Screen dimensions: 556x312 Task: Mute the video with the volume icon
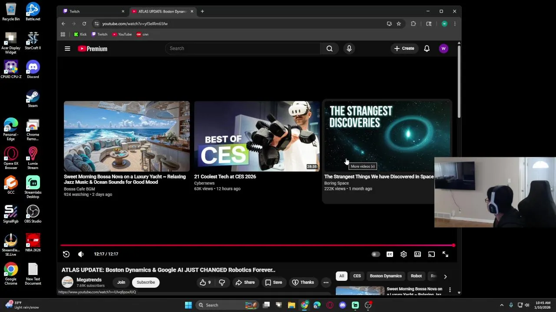pos(81,254)
